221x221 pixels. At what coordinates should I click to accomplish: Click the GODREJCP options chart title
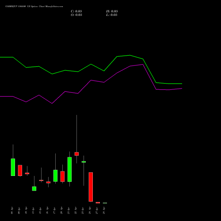34,7
